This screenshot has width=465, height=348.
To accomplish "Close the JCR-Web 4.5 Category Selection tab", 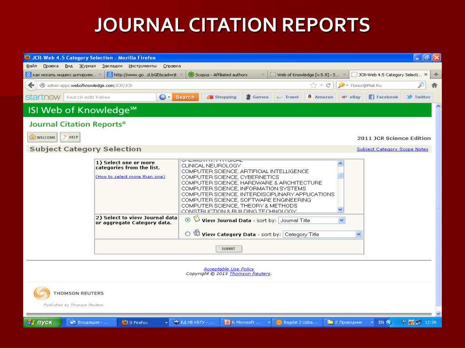I will tap(426, 75).
